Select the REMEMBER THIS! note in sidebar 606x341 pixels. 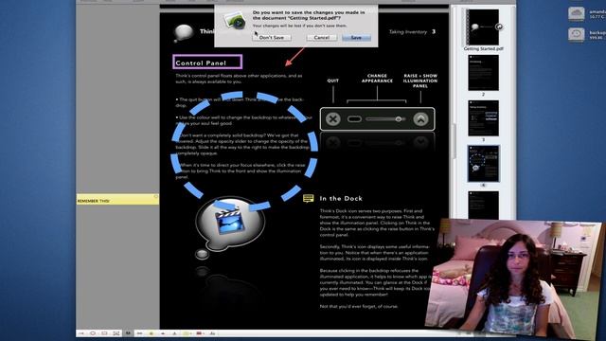tap(117, 200)
